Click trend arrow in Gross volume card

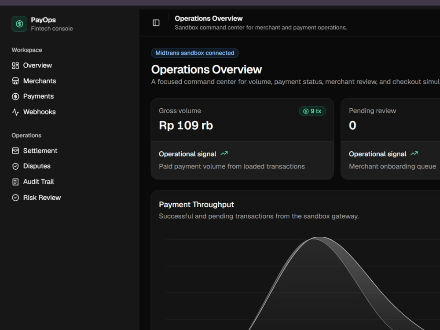[x=224, y=154]
